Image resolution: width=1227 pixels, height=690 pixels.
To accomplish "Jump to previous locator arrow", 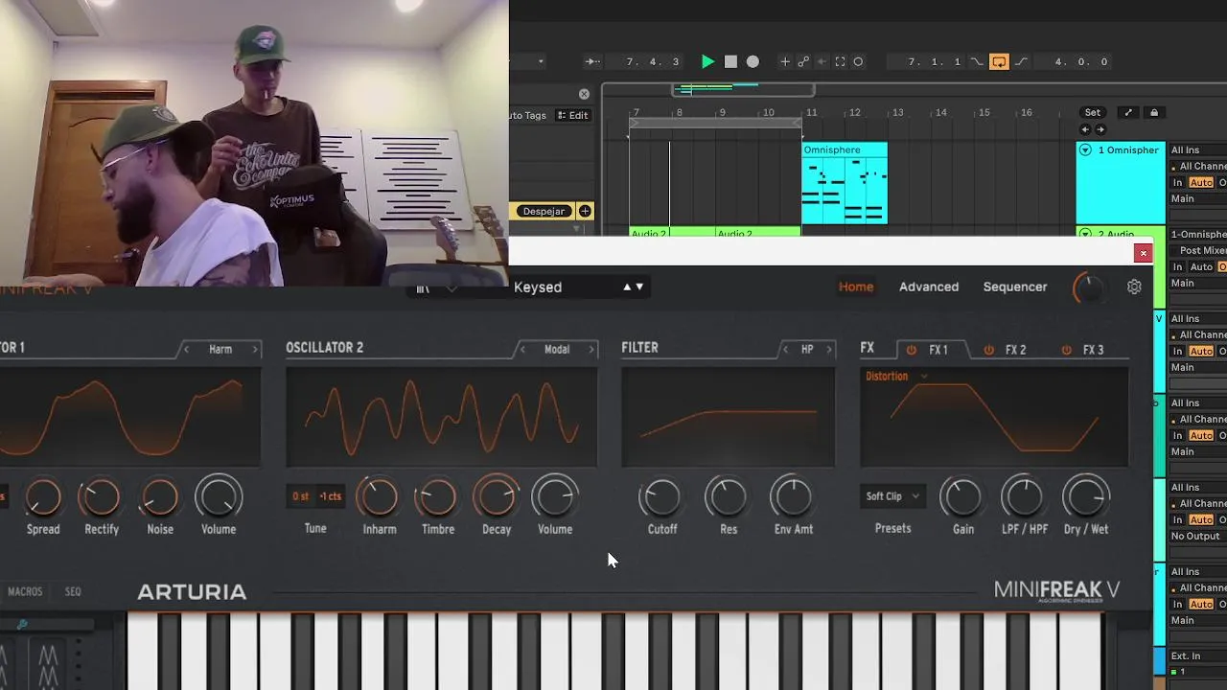I will 1085,129.
